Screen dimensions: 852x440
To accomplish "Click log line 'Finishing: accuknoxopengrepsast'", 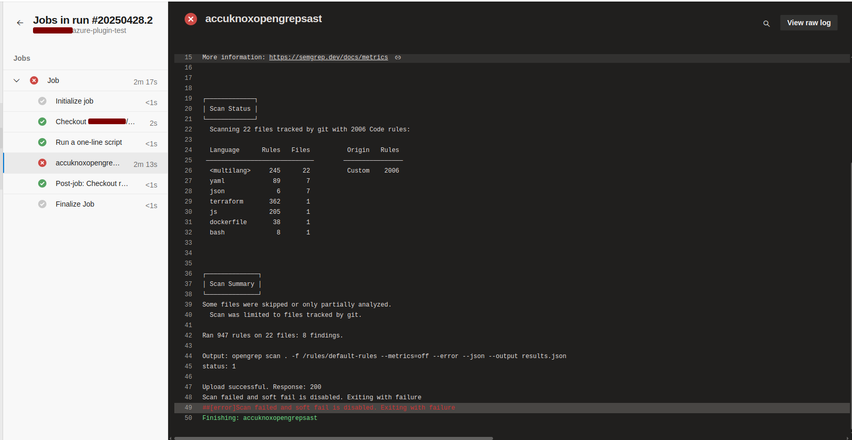I will (x=259, y=418).
